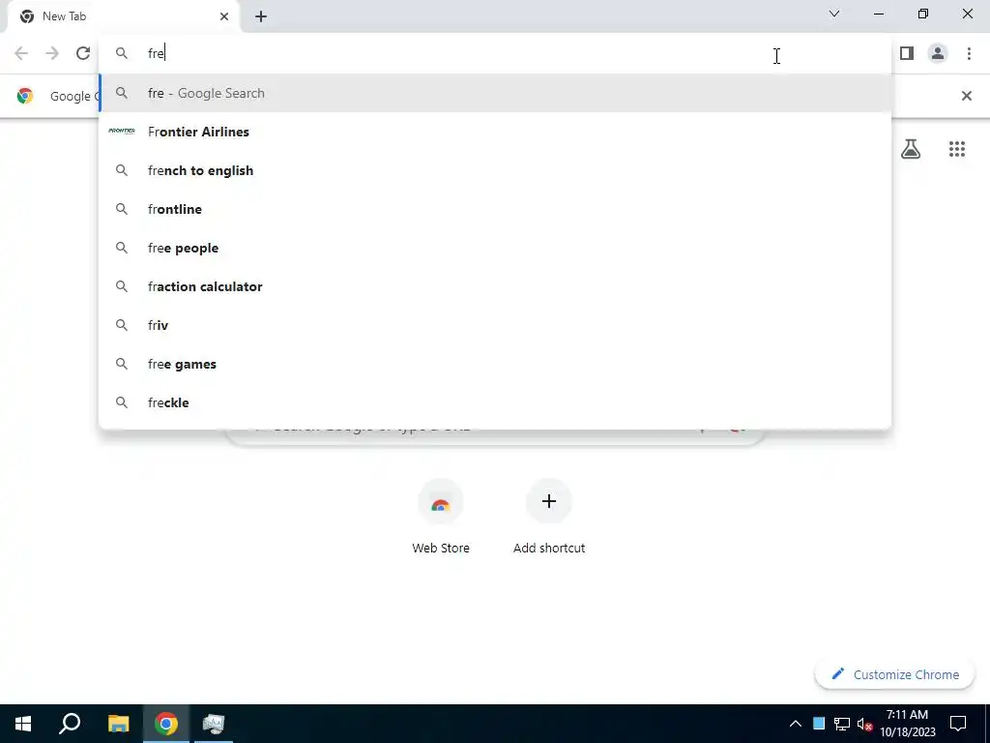Close the New Tab tab
This screenshot has width=990, height=743.
coord(224,16)
